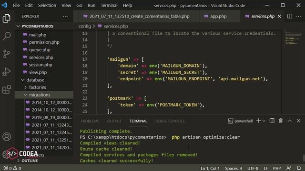
Task: Click the VS Code logo icon
Action: tap(4, 5)
